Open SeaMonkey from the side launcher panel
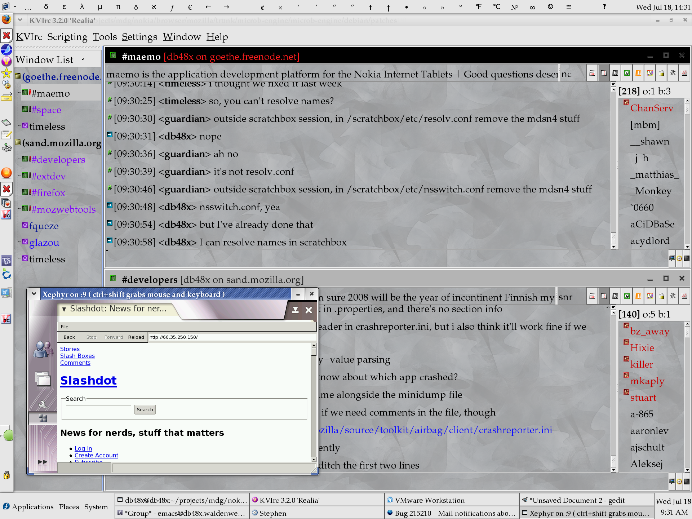The height and width of the screenshot is (519, 692). point(6,49)
